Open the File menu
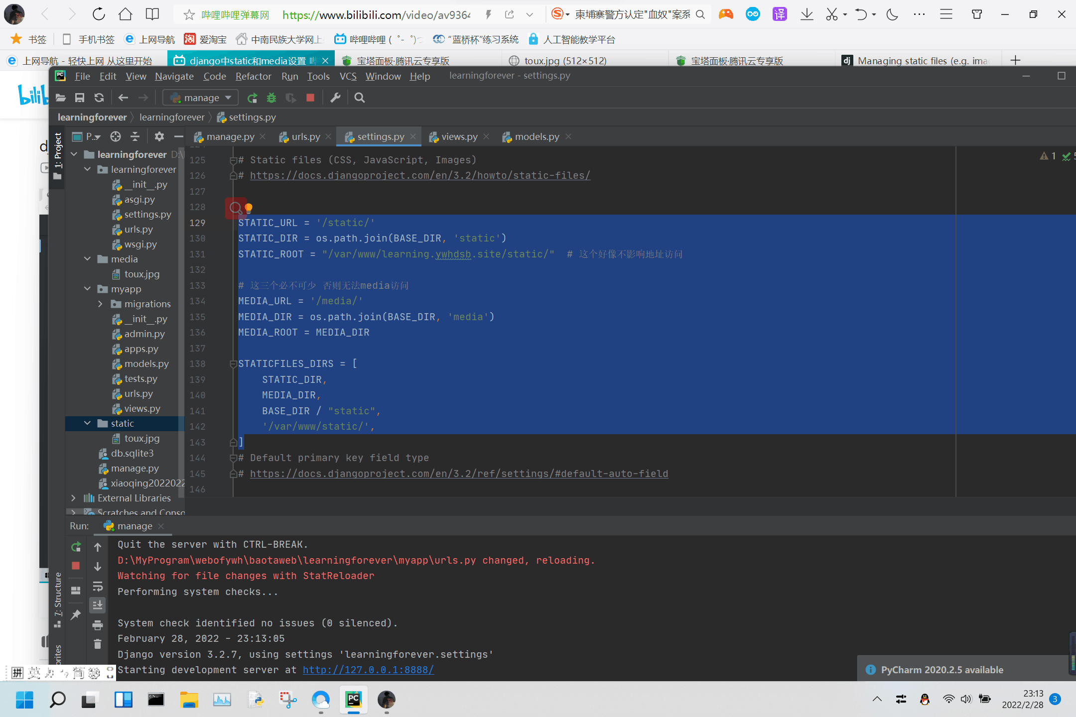Viewport: 1076px width, 717px height. 83,76
